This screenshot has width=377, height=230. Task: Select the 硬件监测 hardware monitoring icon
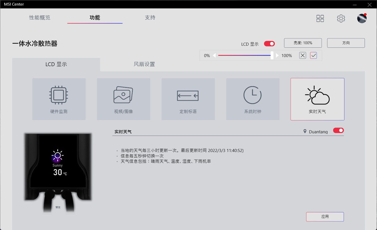tap(59, 99)
